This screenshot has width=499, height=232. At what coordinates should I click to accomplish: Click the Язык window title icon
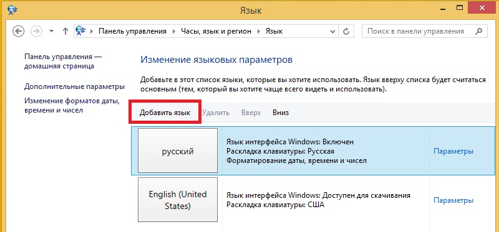click(12, 10)
